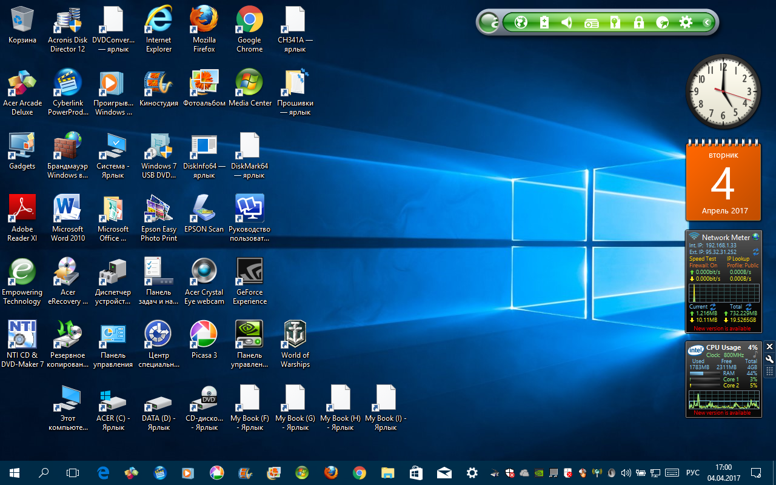Select Mozilla Firefox desktop shortcut
776x485 pixels.
[x=204, y=30]
